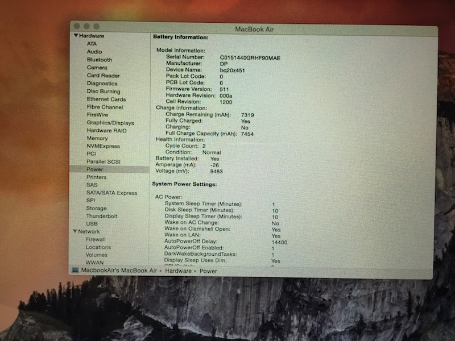Image resolution: width=455 pixels, height=341 pixels.
Task: Select WWAN under Network
Action: coord(94,263)
